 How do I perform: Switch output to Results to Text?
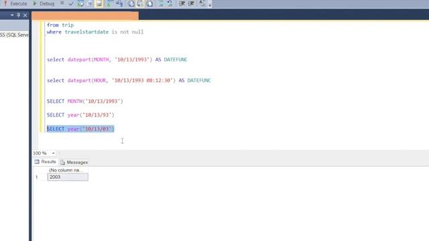[x=131, y=3]
